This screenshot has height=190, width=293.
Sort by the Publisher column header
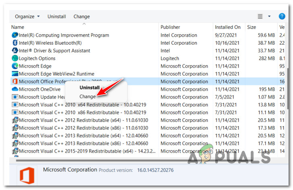[x=170, y=27]
